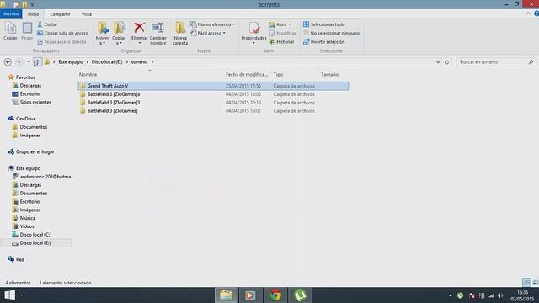Click Invertir selección
Viewport: 539px width, 303px height.
[x=323, y=41]
